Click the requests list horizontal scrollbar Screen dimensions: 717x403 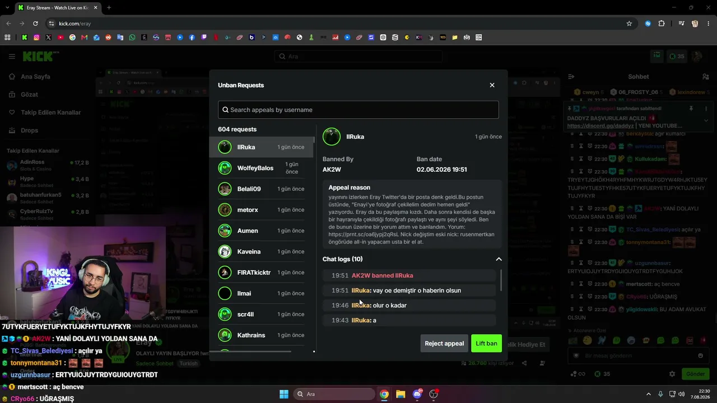tap(251, 352)
